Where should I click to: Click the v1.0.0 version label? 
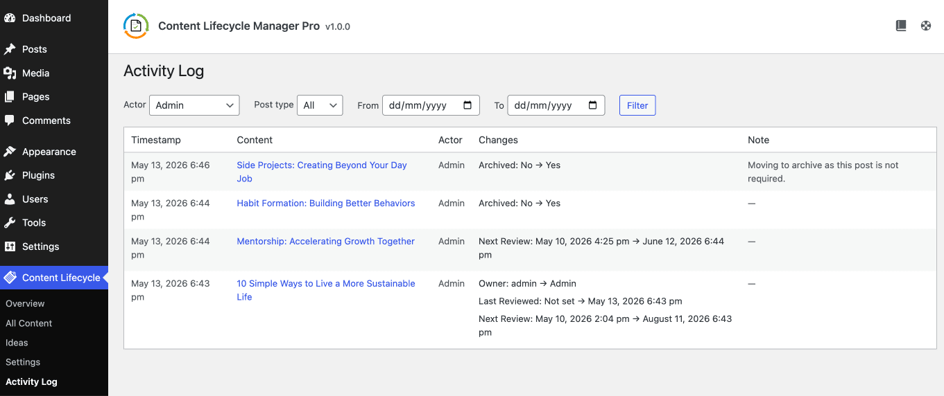pyautogui.click(x=338, y=27)
